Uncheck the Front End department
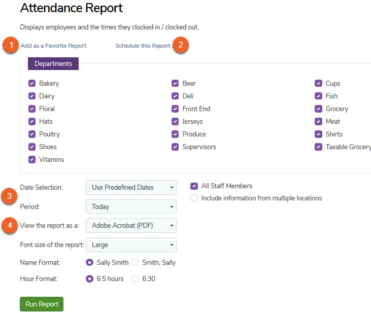Screen dimensions: 371x313 [x=175, y=109]
